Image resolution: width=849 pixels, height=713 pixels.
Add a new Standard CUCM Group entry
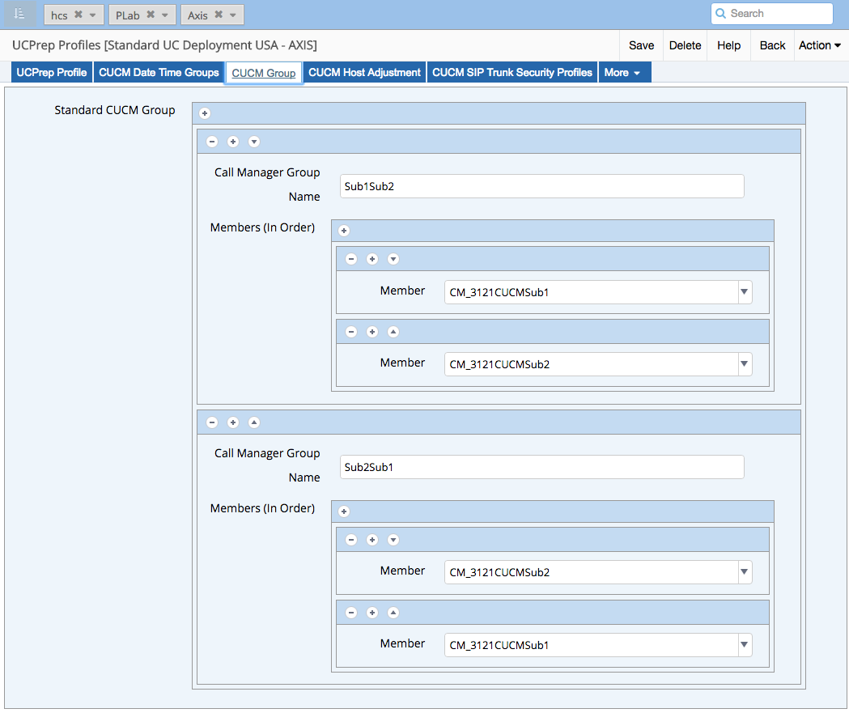205,113
